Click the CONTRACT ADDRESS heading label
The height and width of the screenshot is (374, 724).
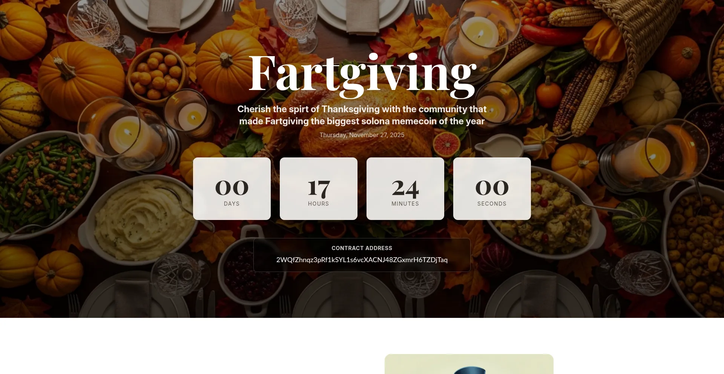point(362,248)
